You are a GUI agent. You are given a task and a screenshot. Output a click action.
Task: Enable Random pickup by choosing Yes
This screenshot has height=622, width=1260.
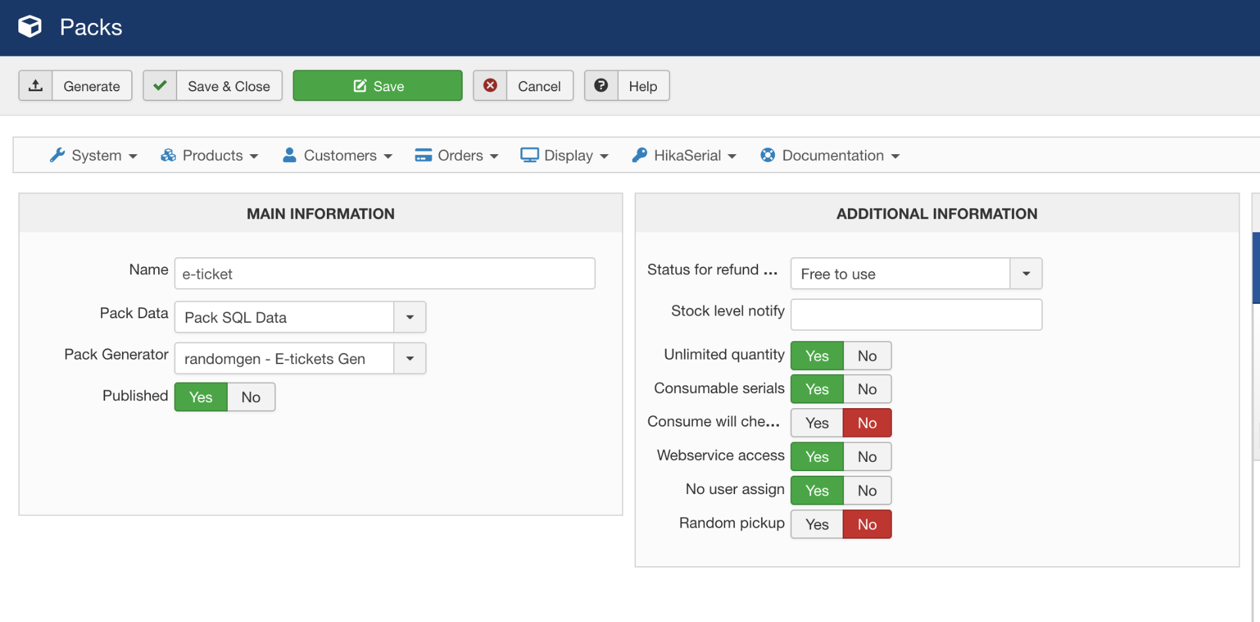pos(817,524)
